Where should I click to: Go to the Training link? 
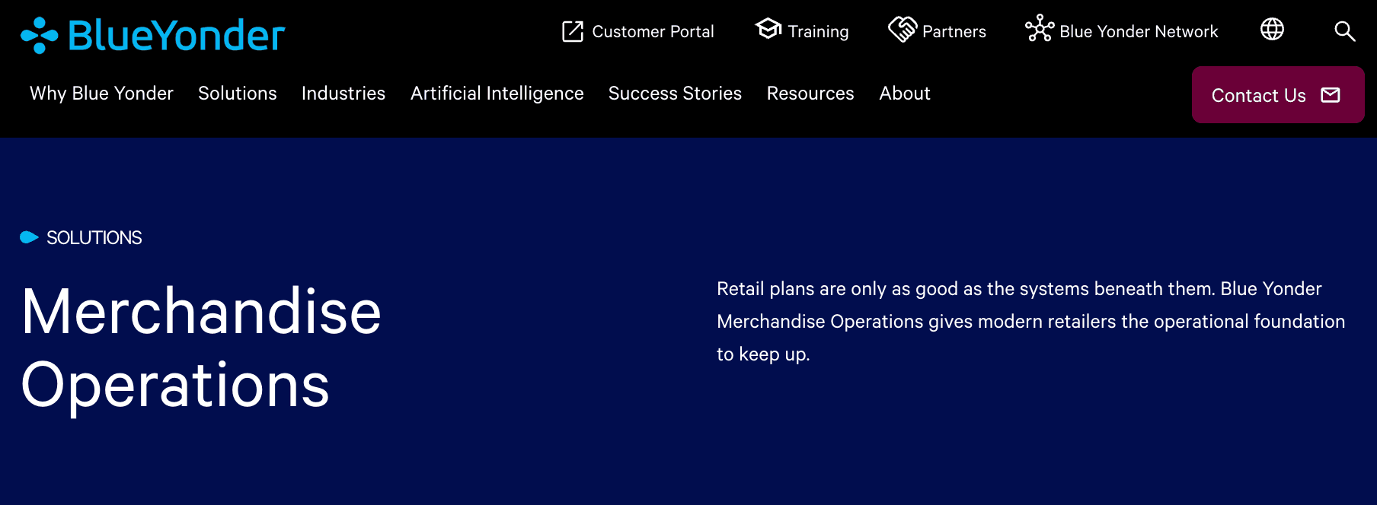(802, 30)
